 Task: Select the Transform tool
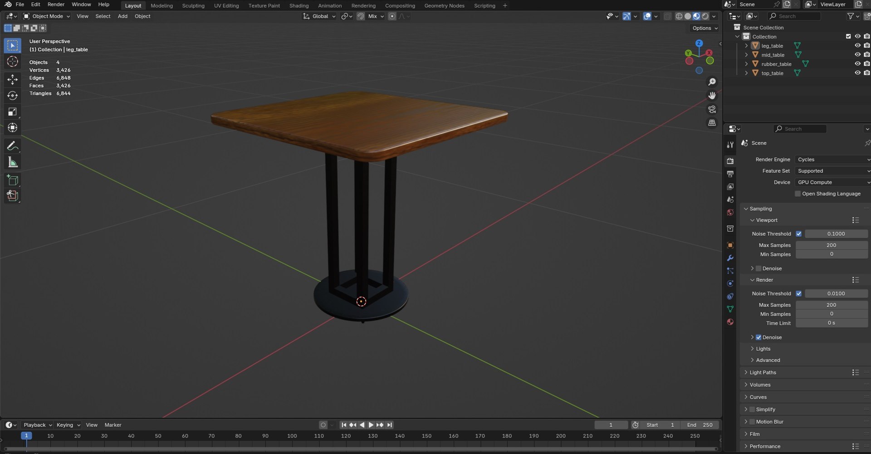click(13, 128)
